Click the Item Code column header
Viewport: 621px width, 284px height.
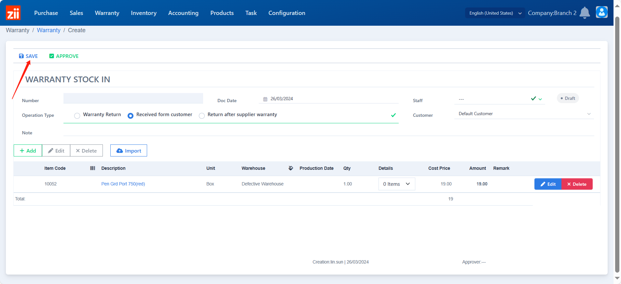[x=55, y=168]
